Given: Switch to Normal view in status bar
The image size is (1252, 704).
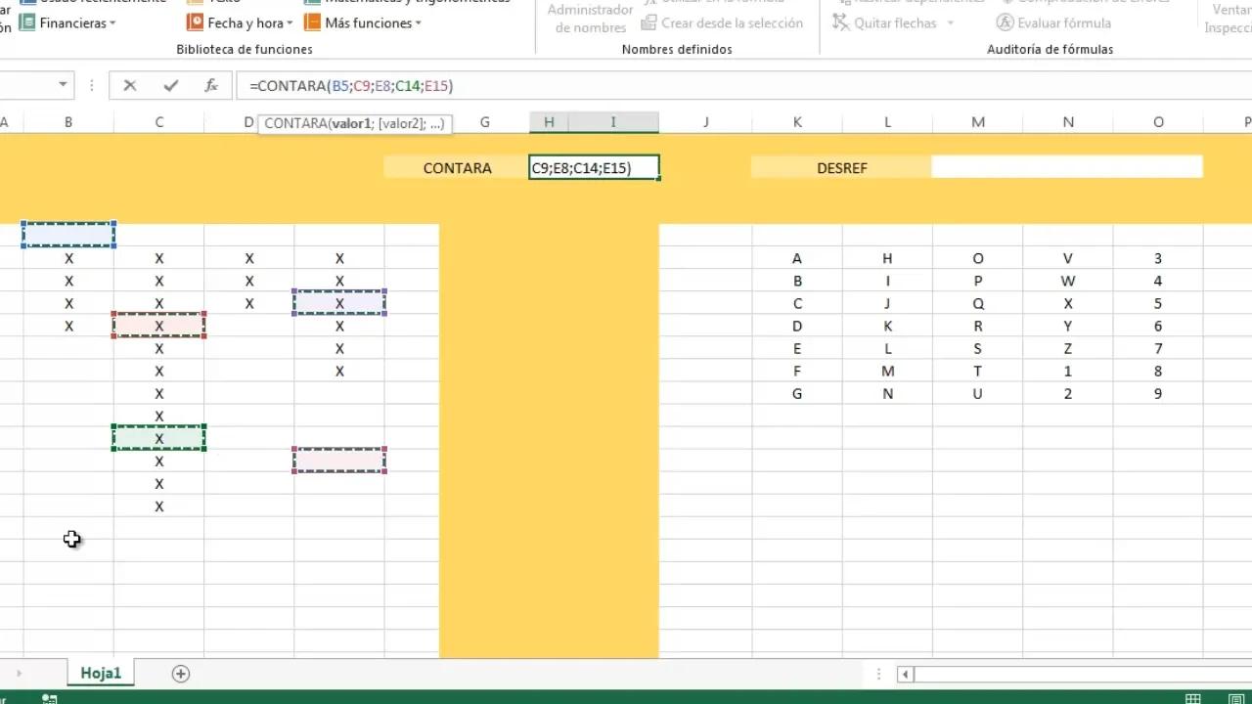Looking at the screenshot, I should (1192, 698).
